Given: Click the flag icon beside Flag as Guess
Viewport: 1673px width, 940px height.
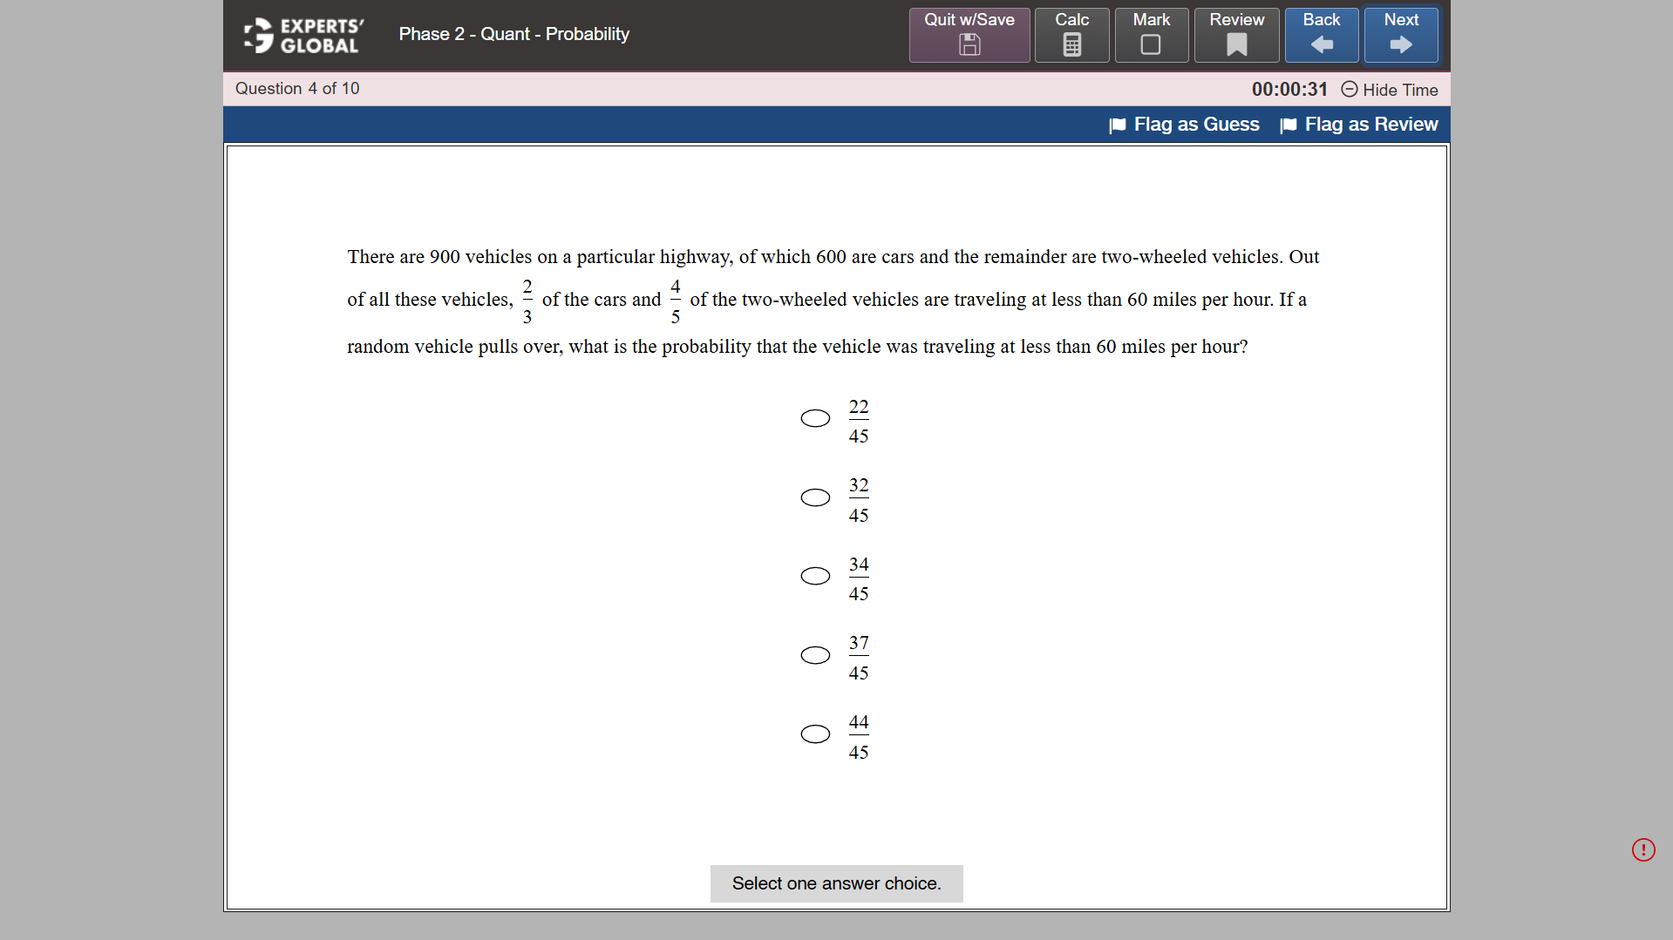Looking at the screenshot, I should coord(1116,125).
